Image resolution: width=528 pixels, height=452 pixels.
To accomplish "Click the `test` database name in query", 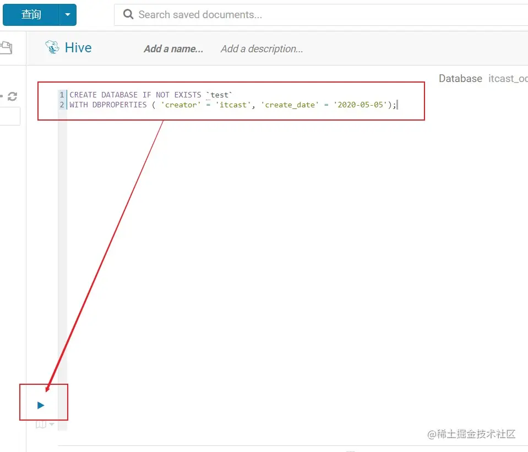I will coord(219,95).
